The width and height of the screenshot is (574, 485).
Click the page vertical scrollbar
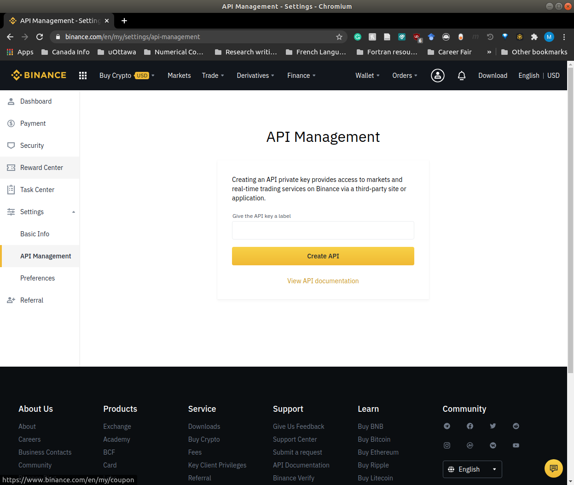pos(570,220)
